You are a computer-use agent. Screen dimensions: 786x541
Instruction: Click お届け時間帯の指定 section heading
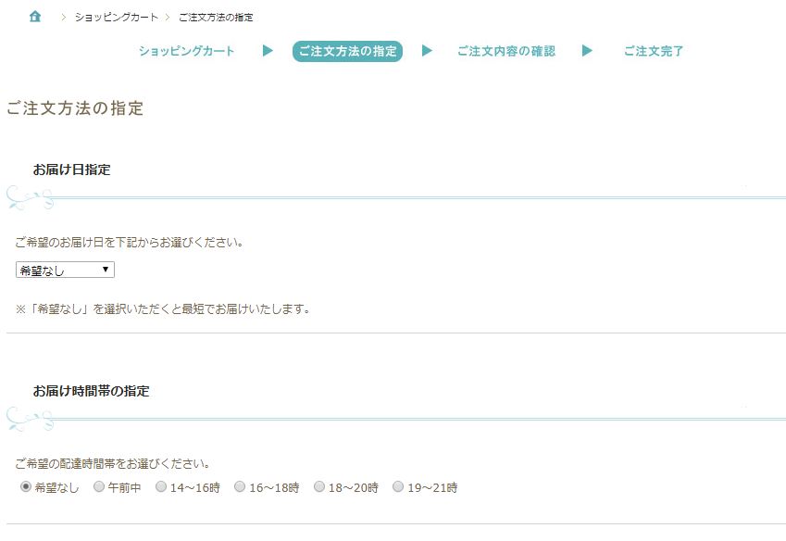(92, 391)
